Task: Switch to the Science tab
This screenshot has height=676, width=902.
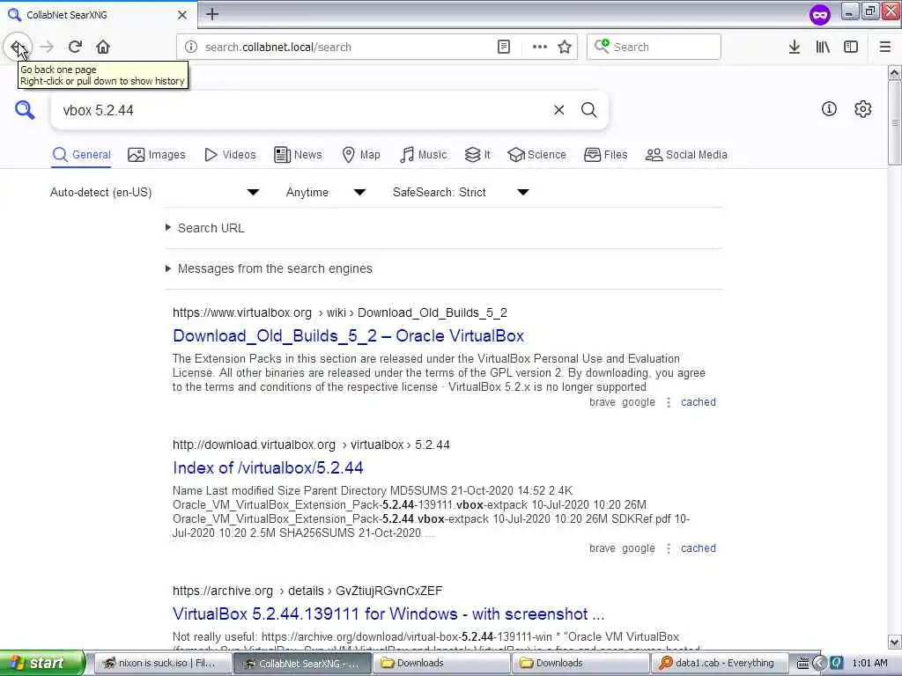Action: 536,155
